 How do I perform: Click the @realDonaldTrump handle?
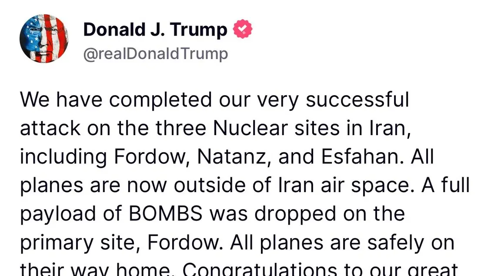(156, 54)
